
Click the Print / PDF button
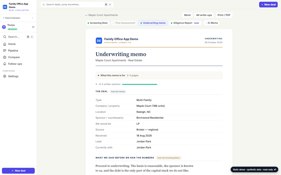(224, 15)
